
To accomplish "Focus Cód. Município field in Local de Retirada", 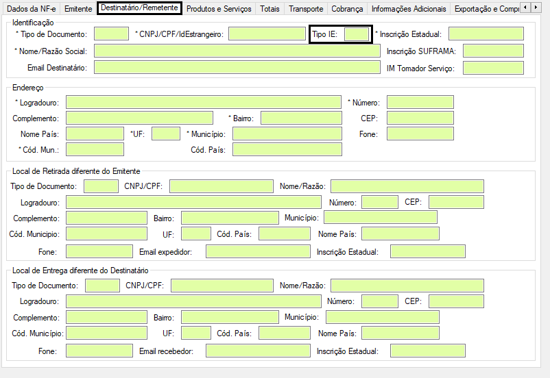I will 106,234.
